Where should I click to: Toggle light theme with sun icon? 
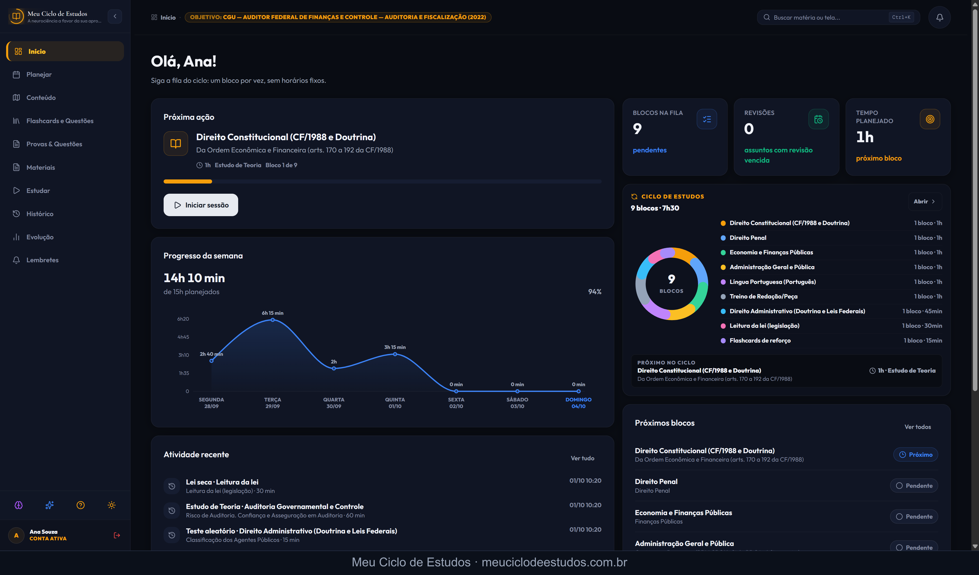click(111, 505)
